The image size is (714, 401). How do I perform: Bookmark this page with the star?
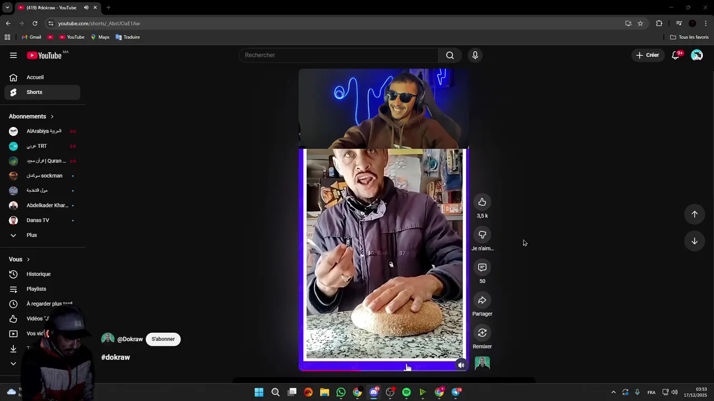[640, 23]
